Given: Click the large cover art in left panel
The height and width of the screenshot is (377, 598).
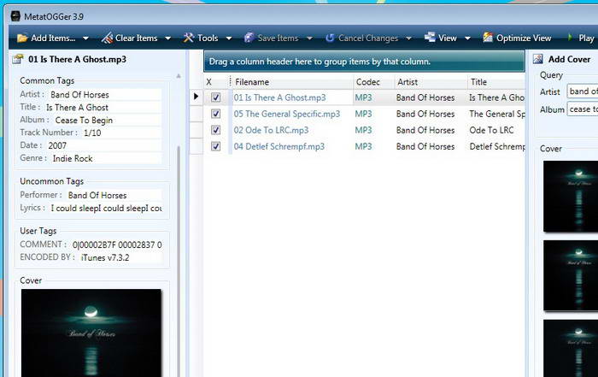Looking at the screenshot, I should tap(91, 333).
